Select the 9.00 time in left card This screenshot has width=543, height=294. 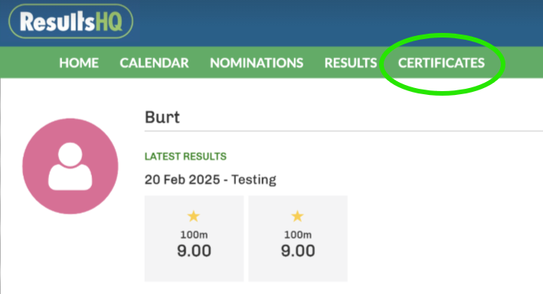point(194,250)
